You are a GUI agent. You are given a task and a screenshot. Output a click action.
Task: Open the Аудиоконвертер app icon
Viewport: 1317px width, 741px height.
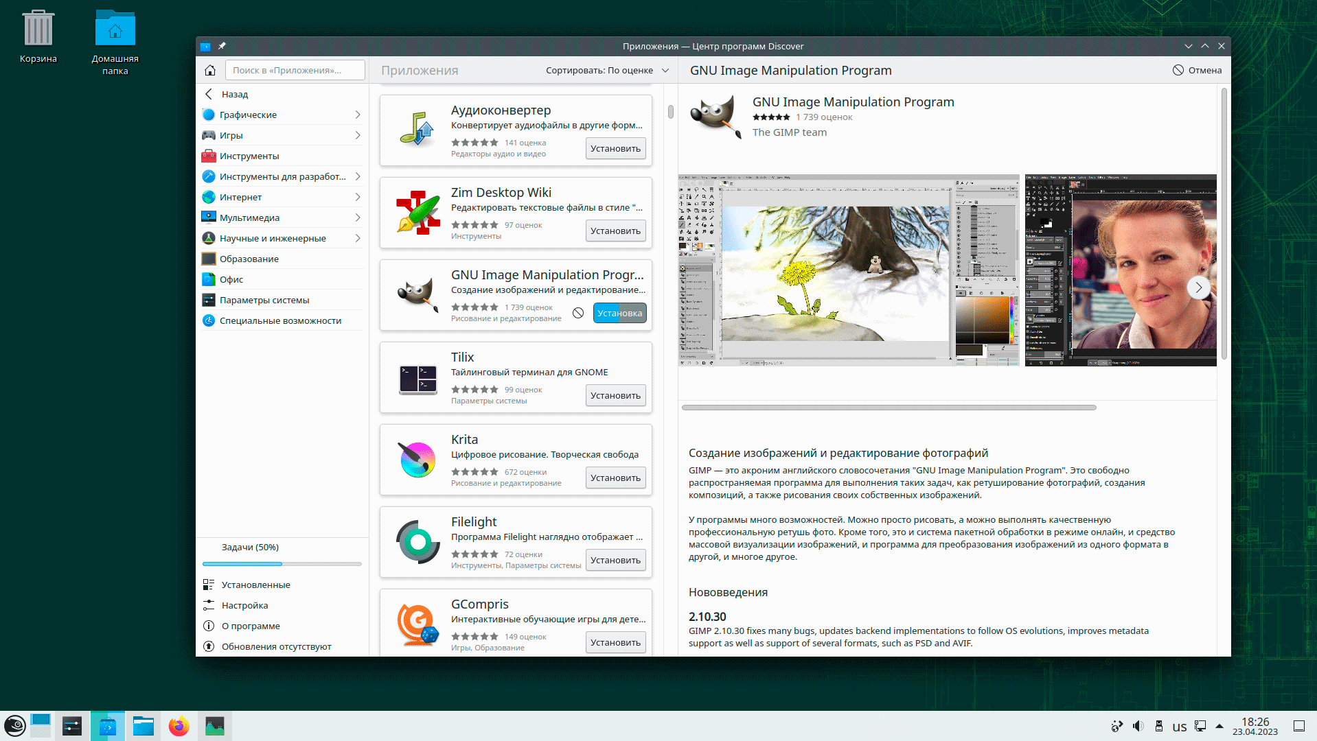(x=417, y=130)
